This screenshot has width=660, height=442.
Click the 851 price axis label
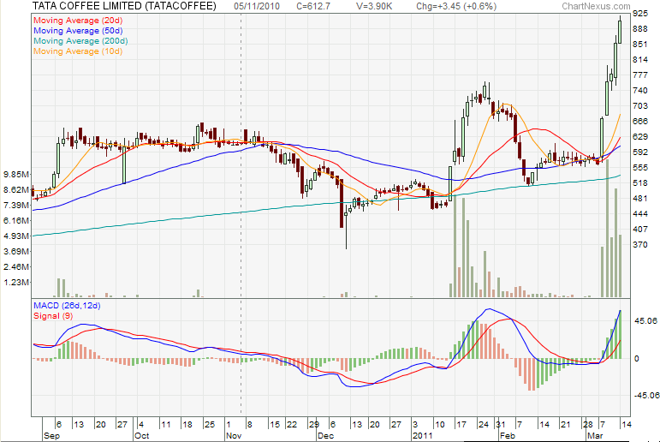coord(639,45)
